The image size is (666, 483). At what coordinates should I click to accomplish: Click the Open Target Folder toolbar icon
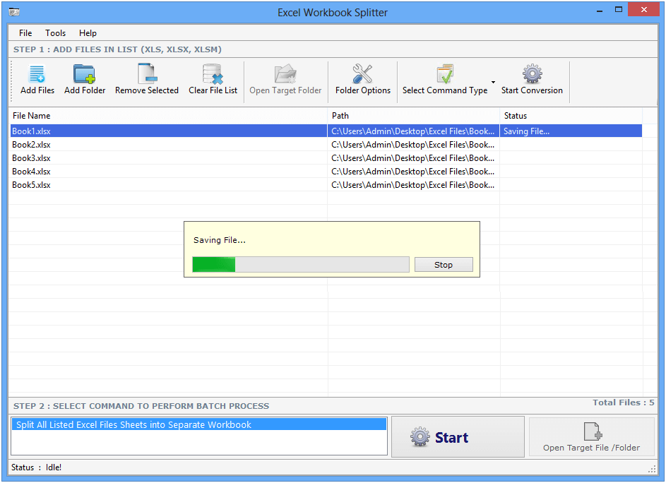[x=285, y=74]
